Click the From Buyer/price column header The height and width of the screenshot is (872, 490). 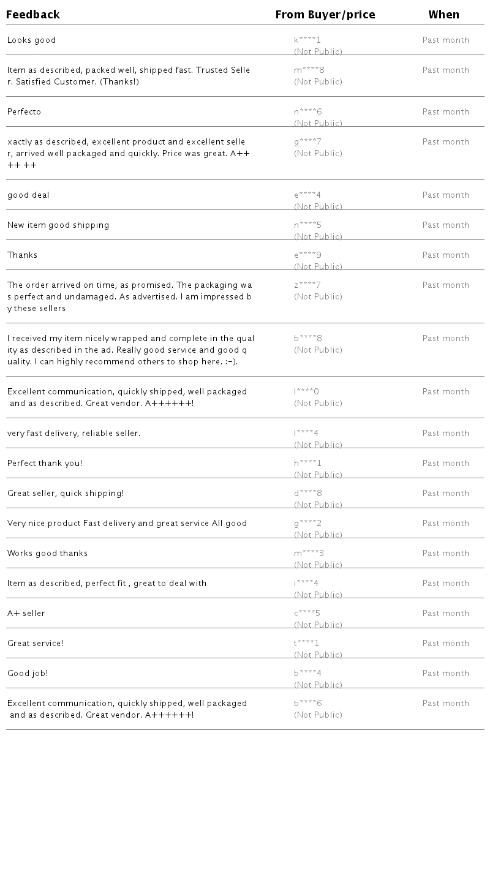click(325, 15)
